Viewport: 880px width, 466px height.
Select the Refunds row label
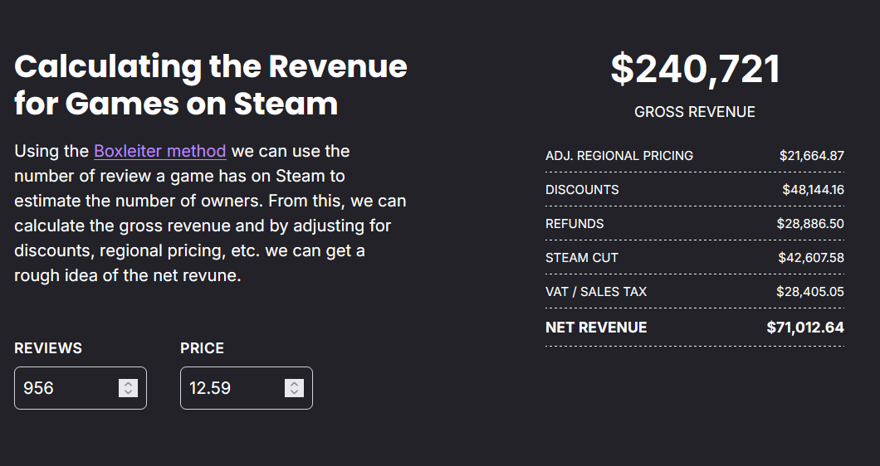pyautogui.click(x=574, y=224)
